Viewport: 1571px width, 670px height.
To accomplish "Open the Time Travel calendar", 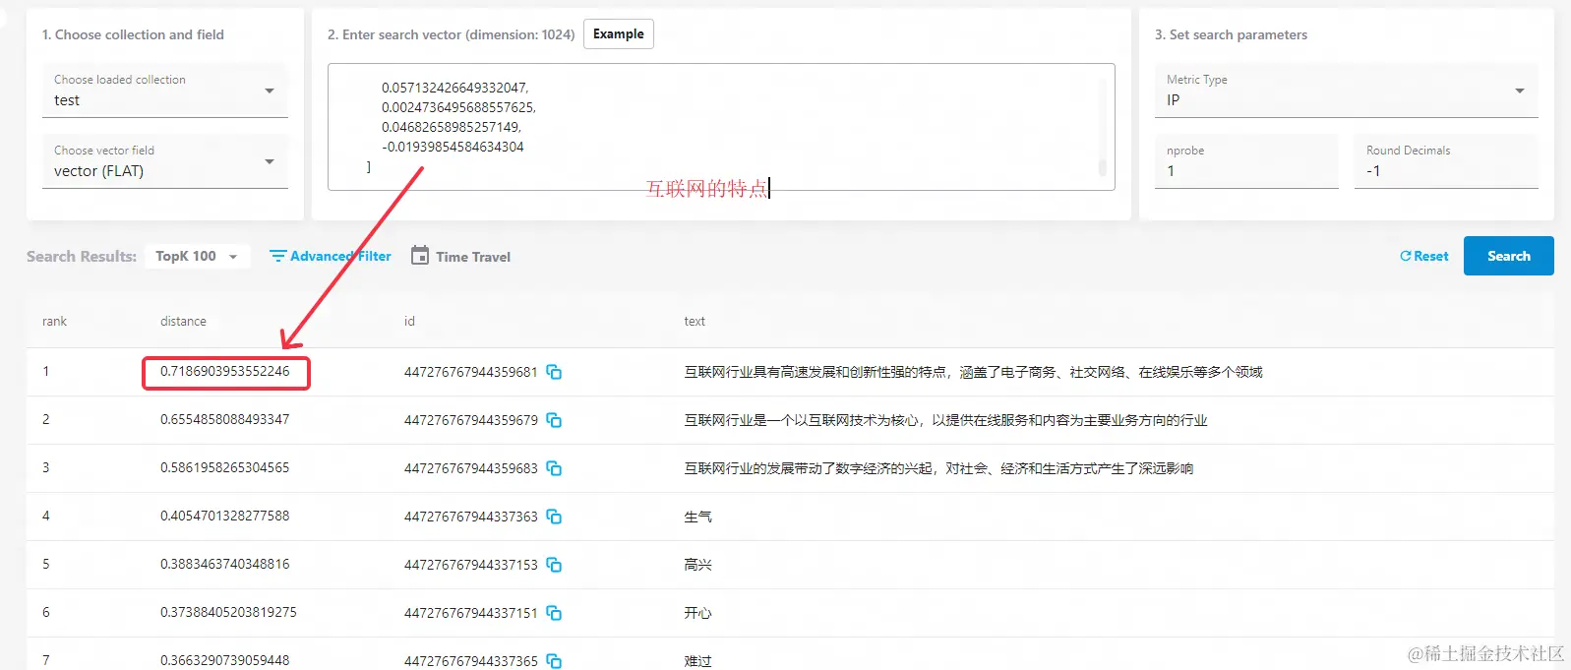I will (460, 256).
